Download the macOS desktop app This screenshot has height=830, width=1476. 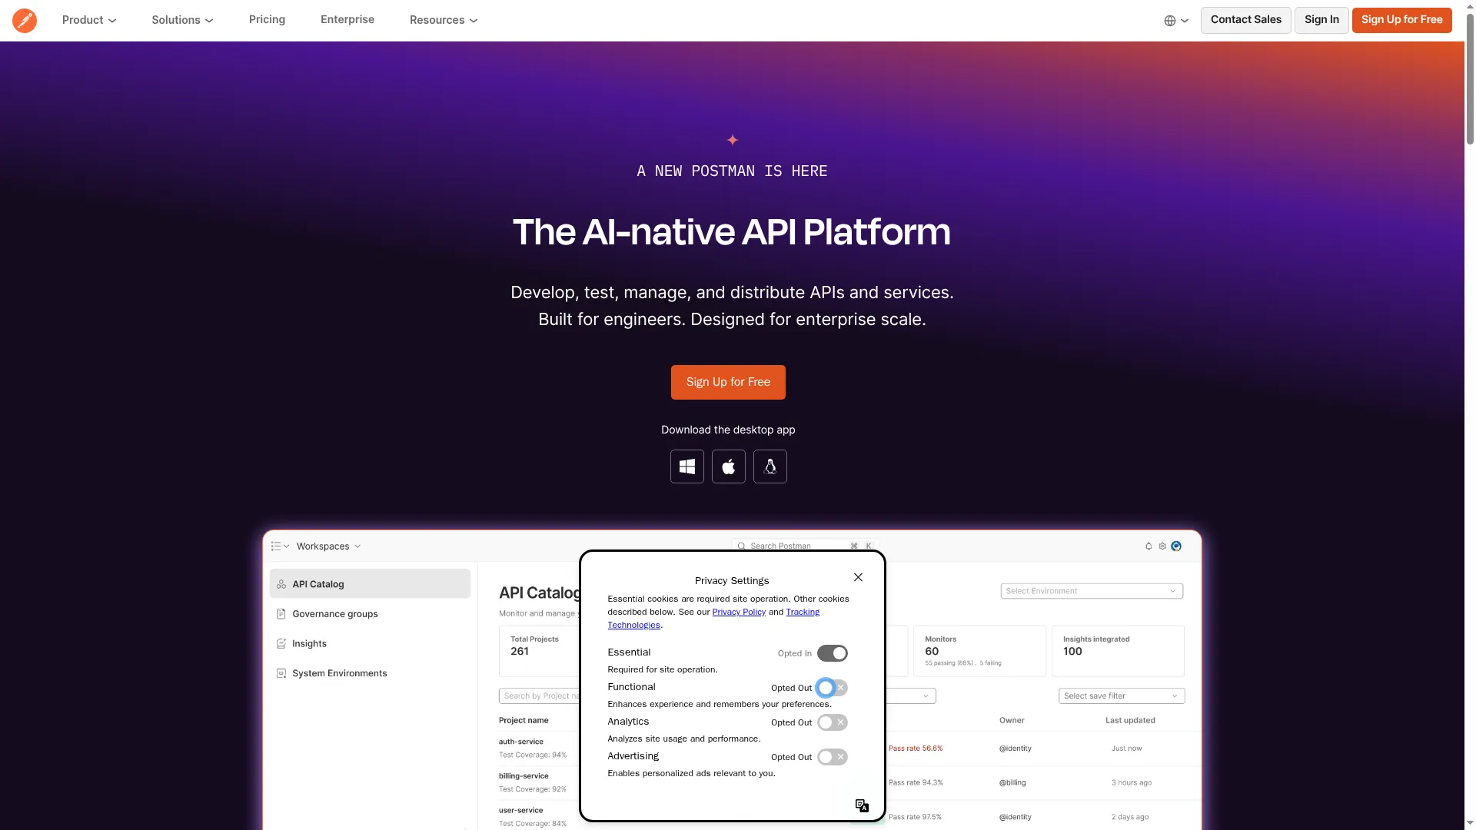coord(729,466)
